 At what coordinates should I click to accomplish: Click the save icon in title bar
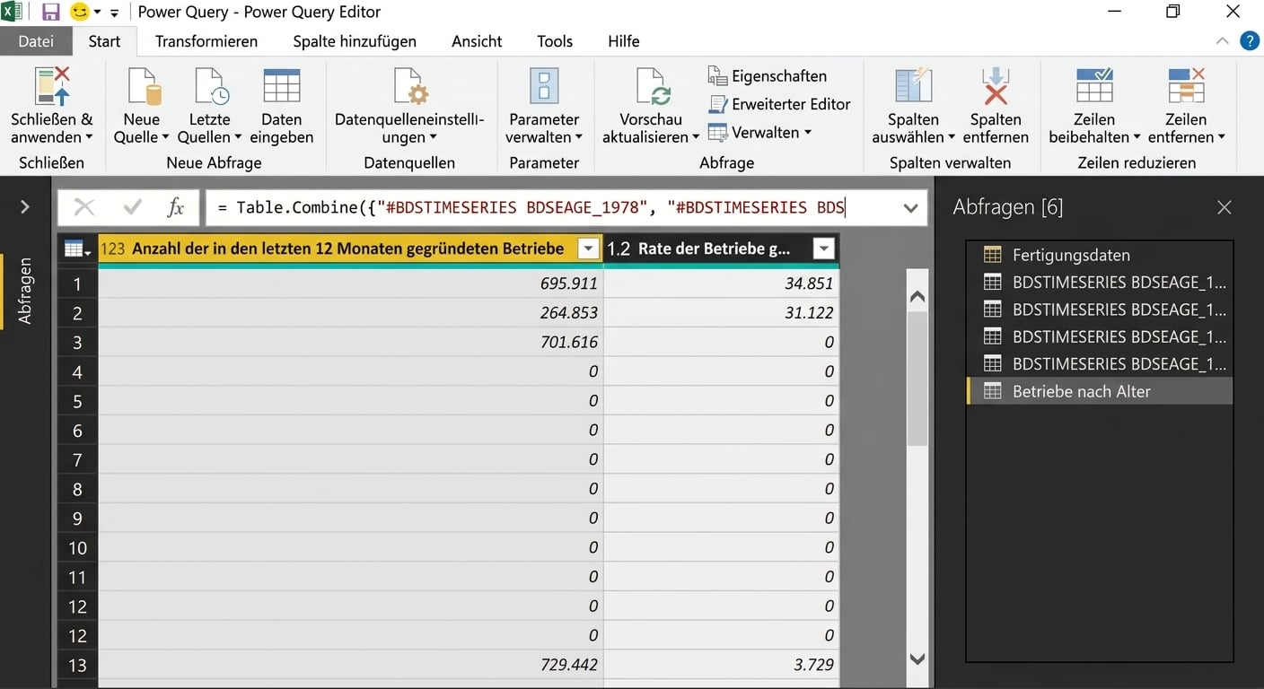tap(51, 13)
